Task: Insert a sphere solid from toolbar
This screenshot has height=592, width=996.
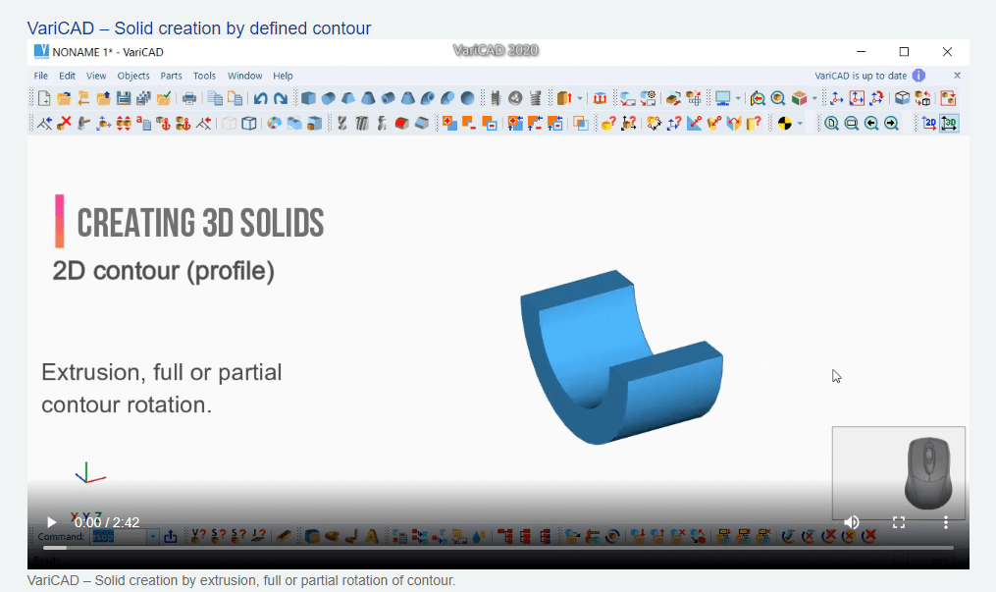Action: pyautogui.click(x=467, y=98)
